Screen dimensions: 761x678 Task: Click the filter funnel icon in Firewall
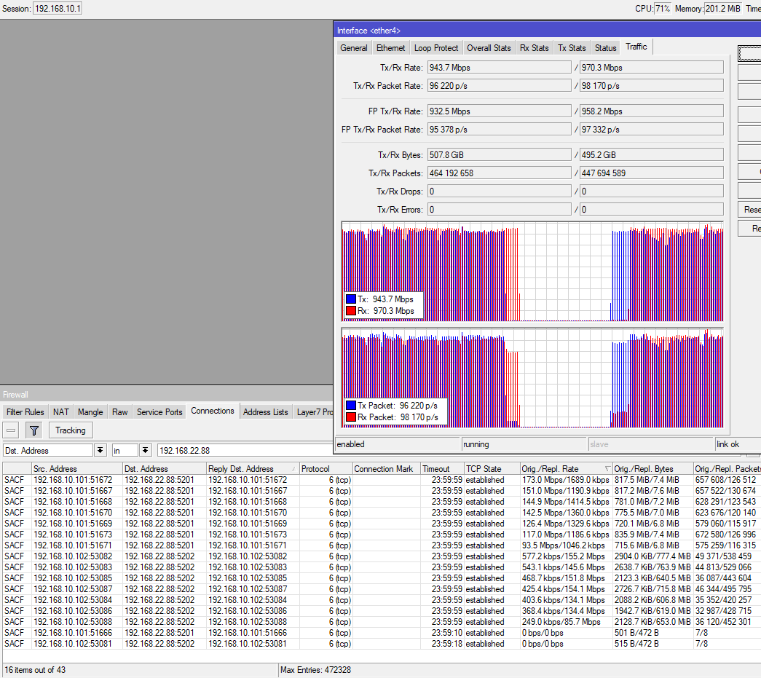(x=34, y=430)
